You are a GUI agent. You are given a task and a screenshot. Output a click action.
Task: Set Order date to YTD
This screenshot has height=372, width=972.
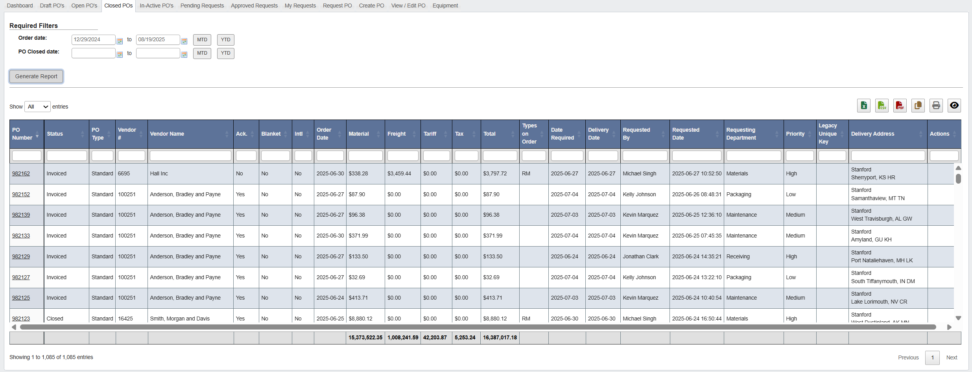tap(226, 40)
